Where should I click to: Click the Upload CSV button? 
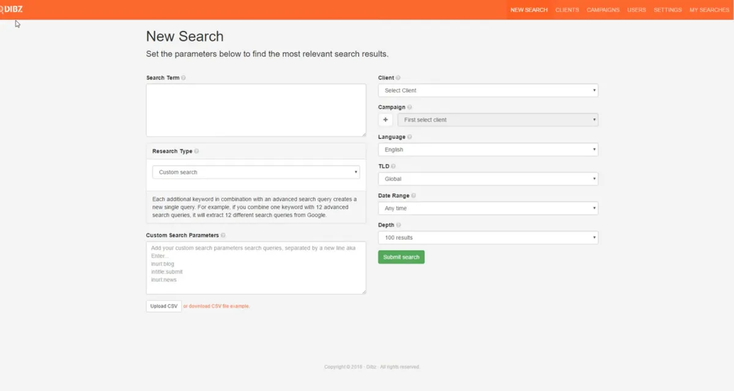point(163,306)
